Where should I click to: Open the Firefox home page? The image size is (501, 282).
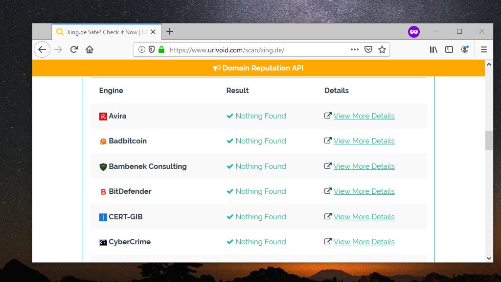coord(90,49)
